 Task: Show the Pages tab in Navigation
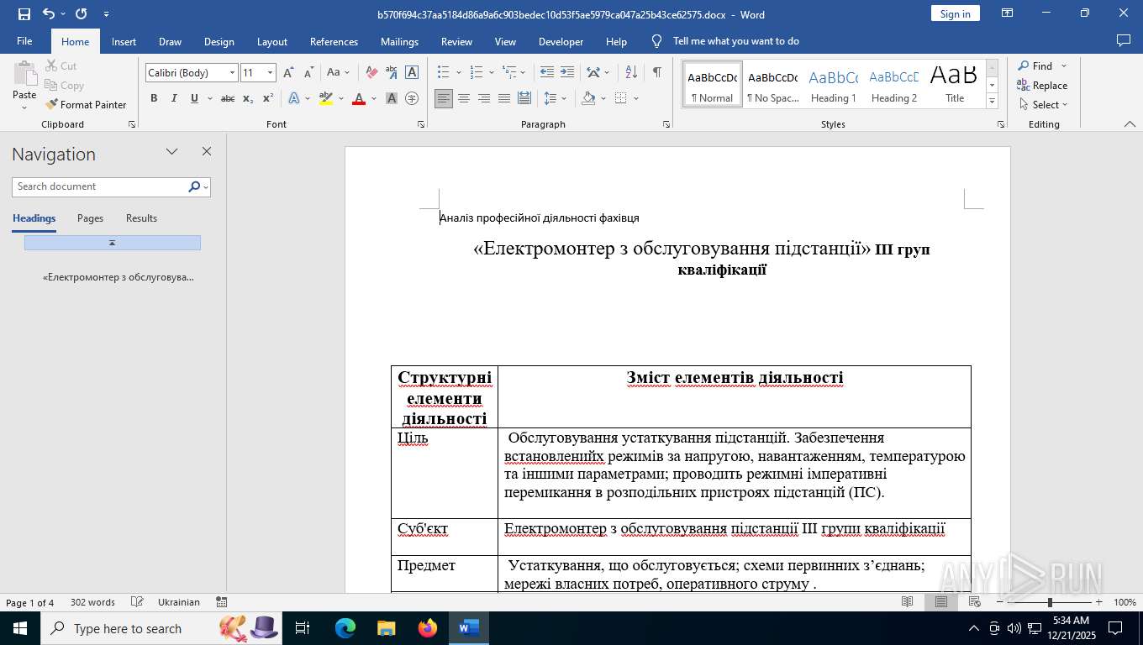tap(90, 218)
